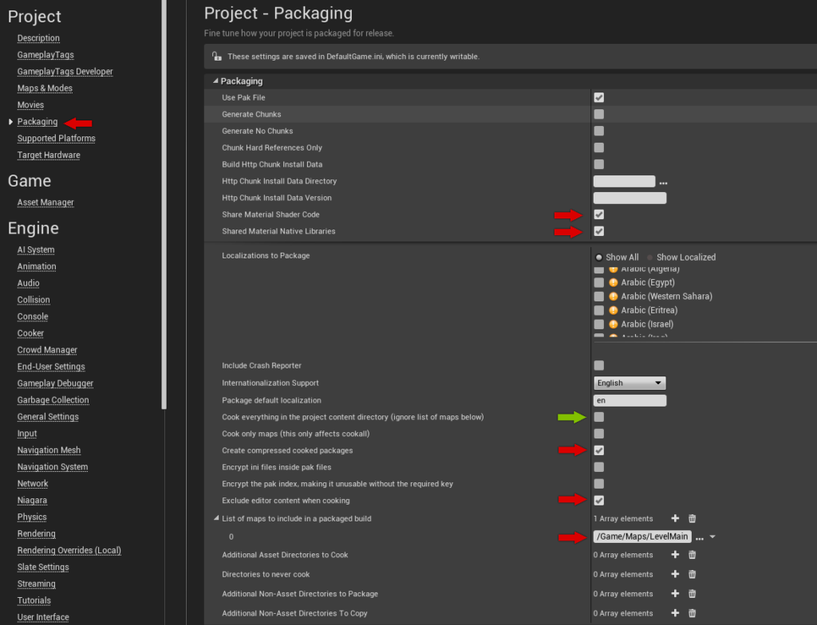Click trash icon beside Directories to never cook
The height and width of the screenshot is (625, 817).
[x=692, y=574]
